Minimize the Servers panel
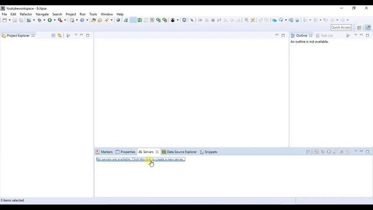Viewport: 373px width, 210px height. 361,152
